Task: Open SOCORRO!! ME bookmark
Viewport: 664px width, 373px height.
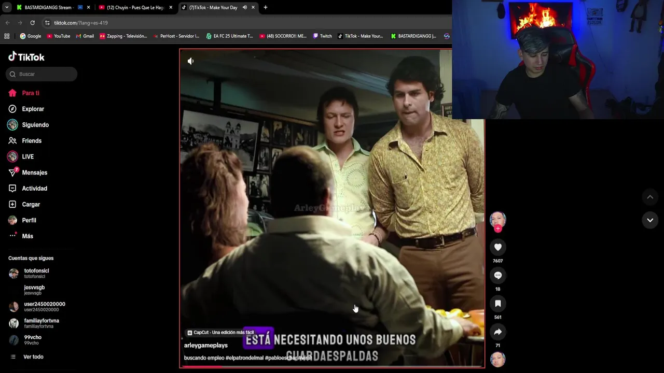Action: 283,36
